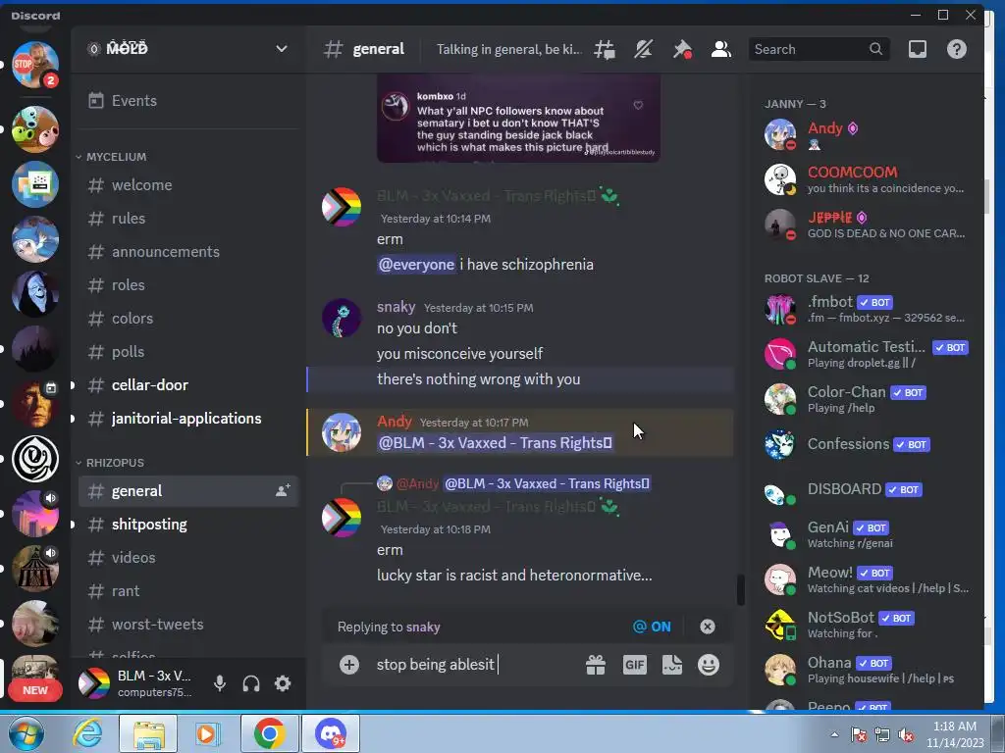Viewport: 1005px width, 753px height.
Task: Open Windows Explorer folder in taskbar
Action: [x=148, y=733]
